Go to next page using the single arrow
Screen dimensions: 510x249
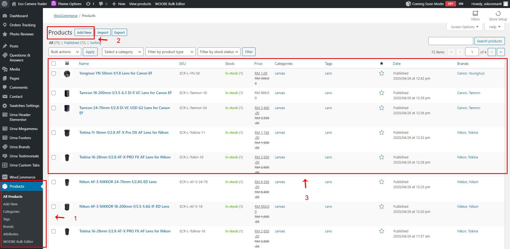pyautogui.click(x=491, y=52)
